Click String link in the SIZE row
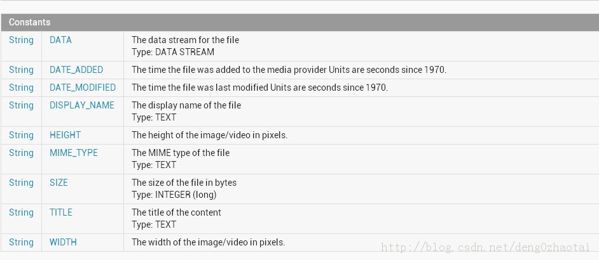The width and height of the screenshot is (599, 260). tap(21, 183)
